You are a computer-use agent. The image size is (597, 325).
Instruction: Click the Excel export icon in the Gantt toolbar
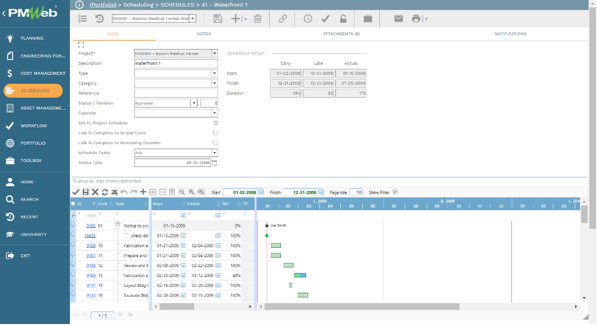click(114, 192)
